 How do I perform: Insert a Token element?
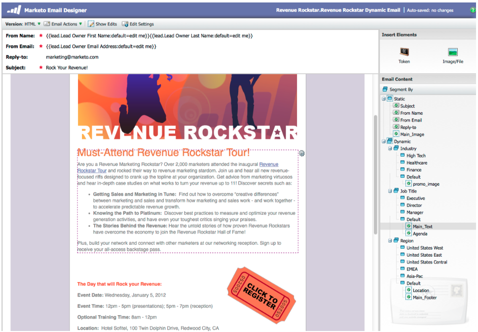pyautogui.click(x=404, y=55)
